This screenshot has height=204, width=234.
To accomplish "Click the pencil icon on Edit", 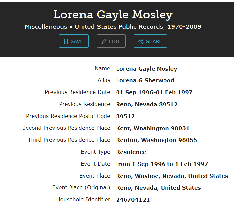I will pos(104,41).
